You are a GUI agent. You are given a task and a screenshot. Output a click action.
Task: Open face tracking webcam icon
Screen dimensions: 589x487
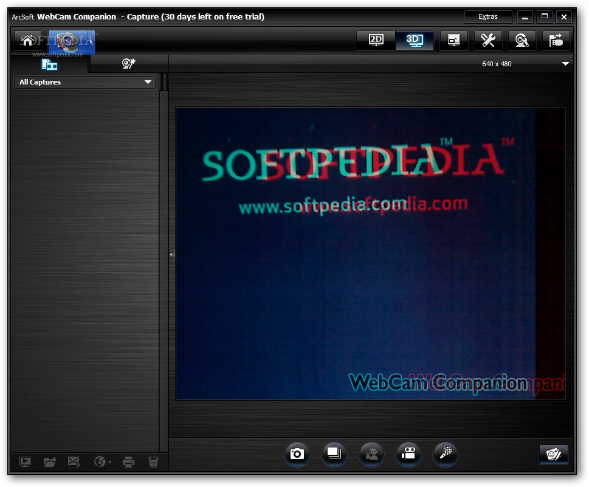[x=522, y=40]
